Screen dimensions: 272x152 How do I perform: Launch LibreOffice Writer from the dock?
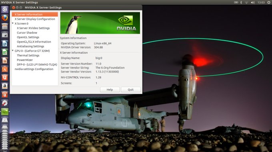5,43
